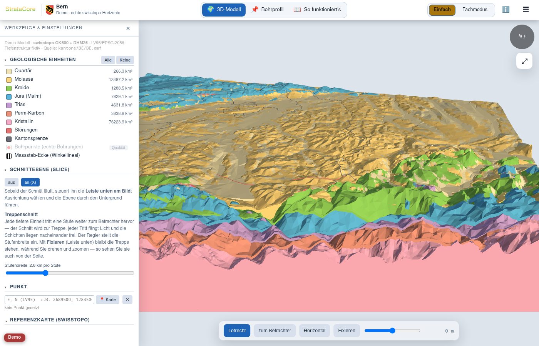The image size is (539, 346).
Task: Turn the slice off with aus
Action: tap(12, 182)
